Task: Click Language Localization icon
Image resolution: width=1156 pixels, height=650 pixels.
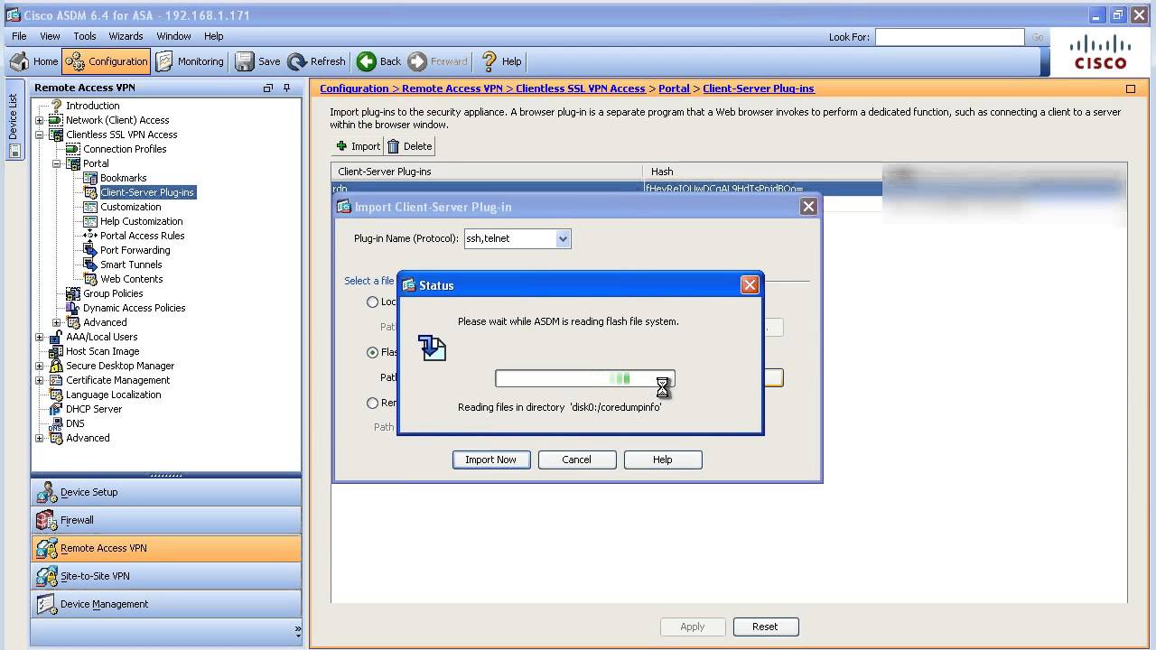Action: (x=56, y=395)
